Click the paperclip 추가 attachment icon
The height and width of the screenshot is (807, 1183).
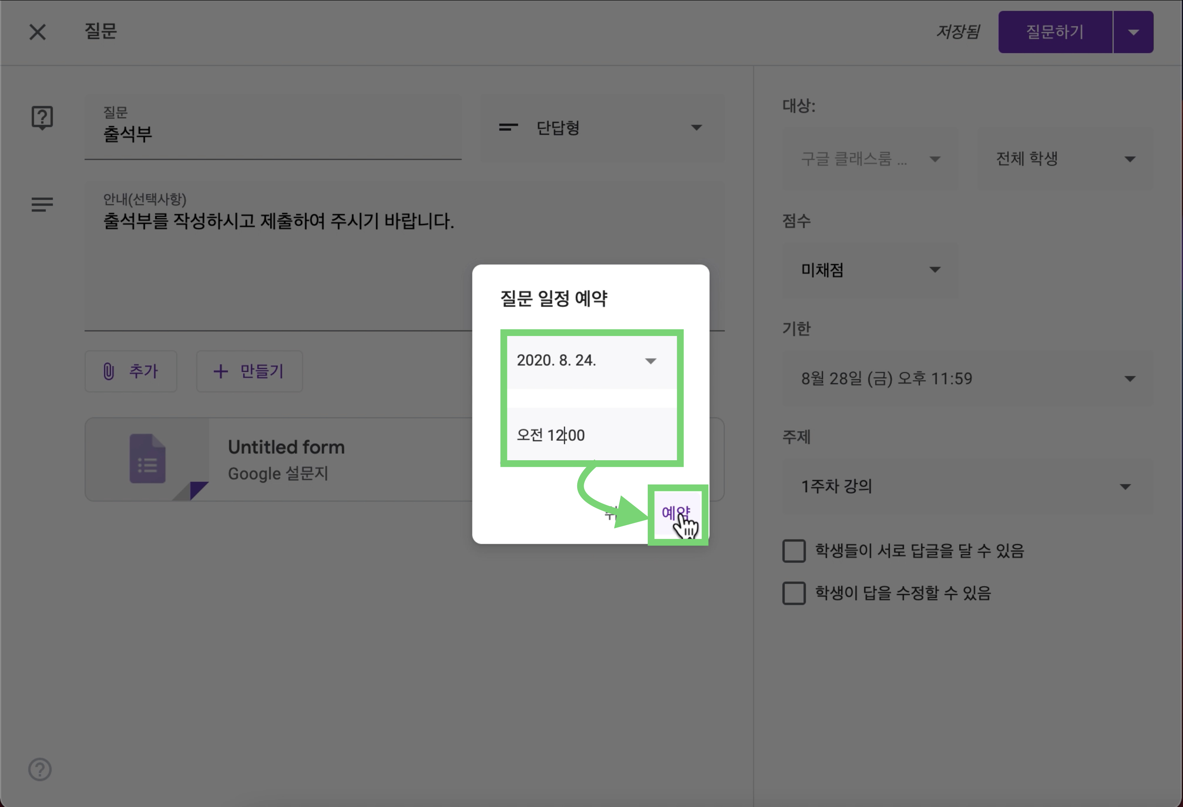108,371
